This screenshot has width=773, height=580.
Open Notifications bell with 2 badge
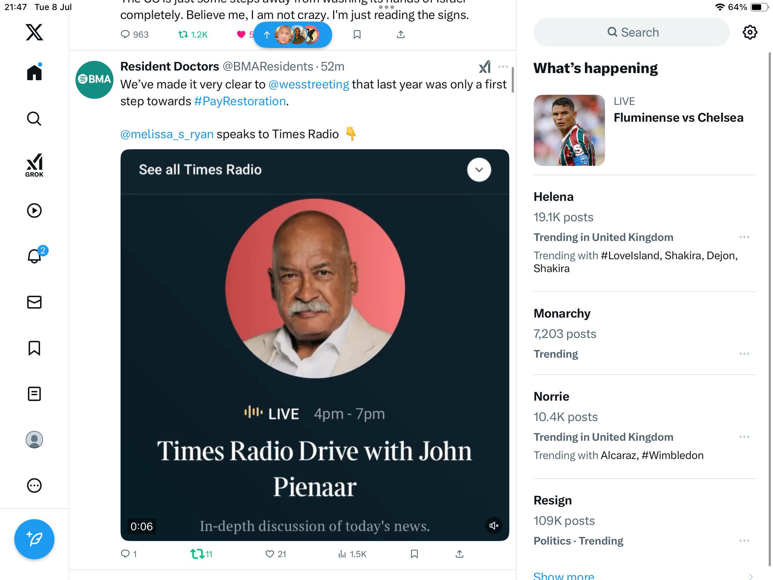tap(35, 255)
